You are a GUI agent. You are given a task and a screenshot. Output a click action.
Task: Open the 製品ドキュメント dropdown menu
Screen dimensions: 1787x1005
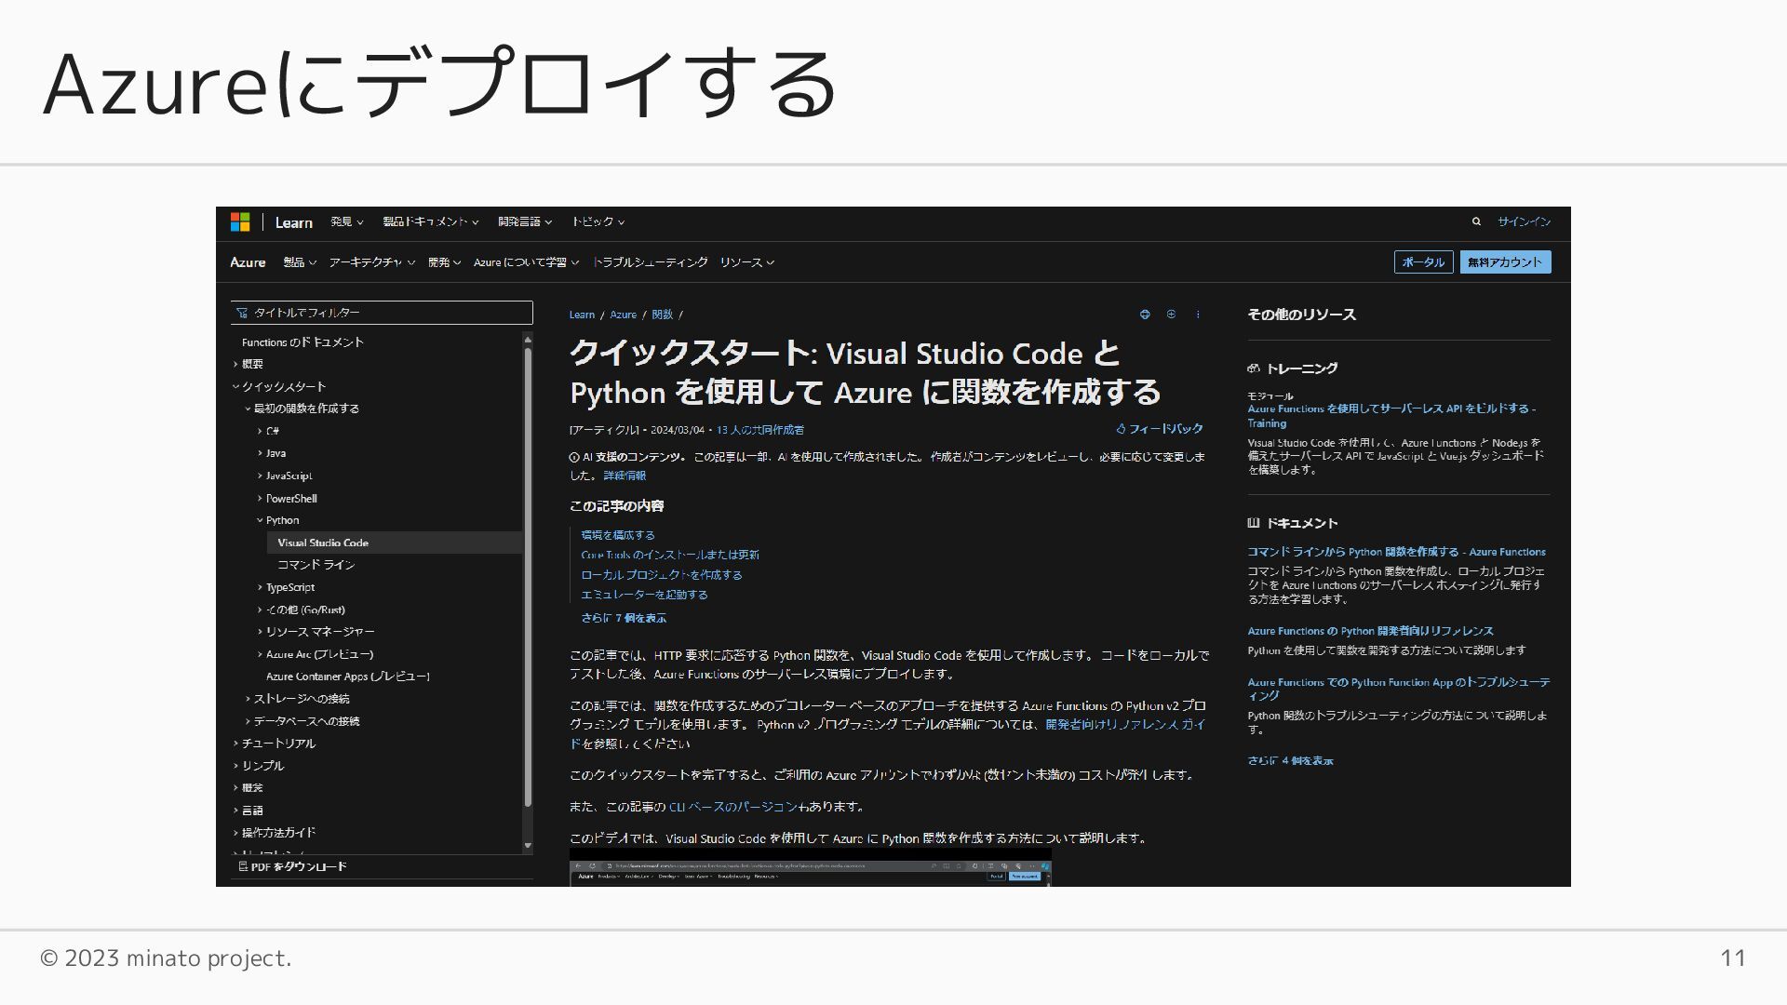(x=430, y=221)
